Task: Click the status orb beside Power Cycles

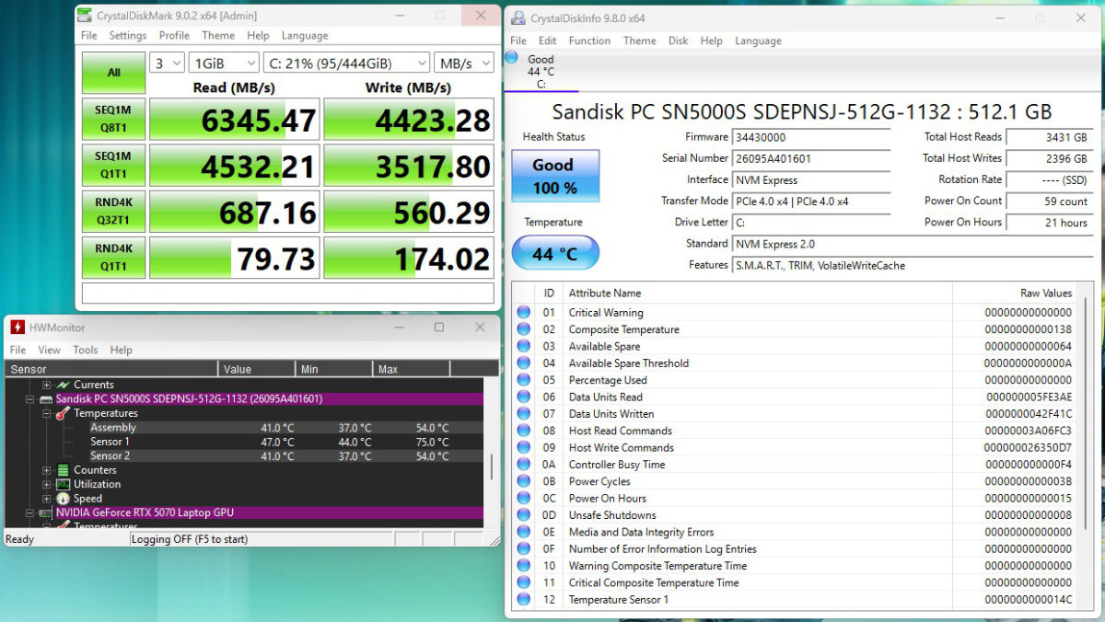Action: pyautogui.click(x=523, y=481)
